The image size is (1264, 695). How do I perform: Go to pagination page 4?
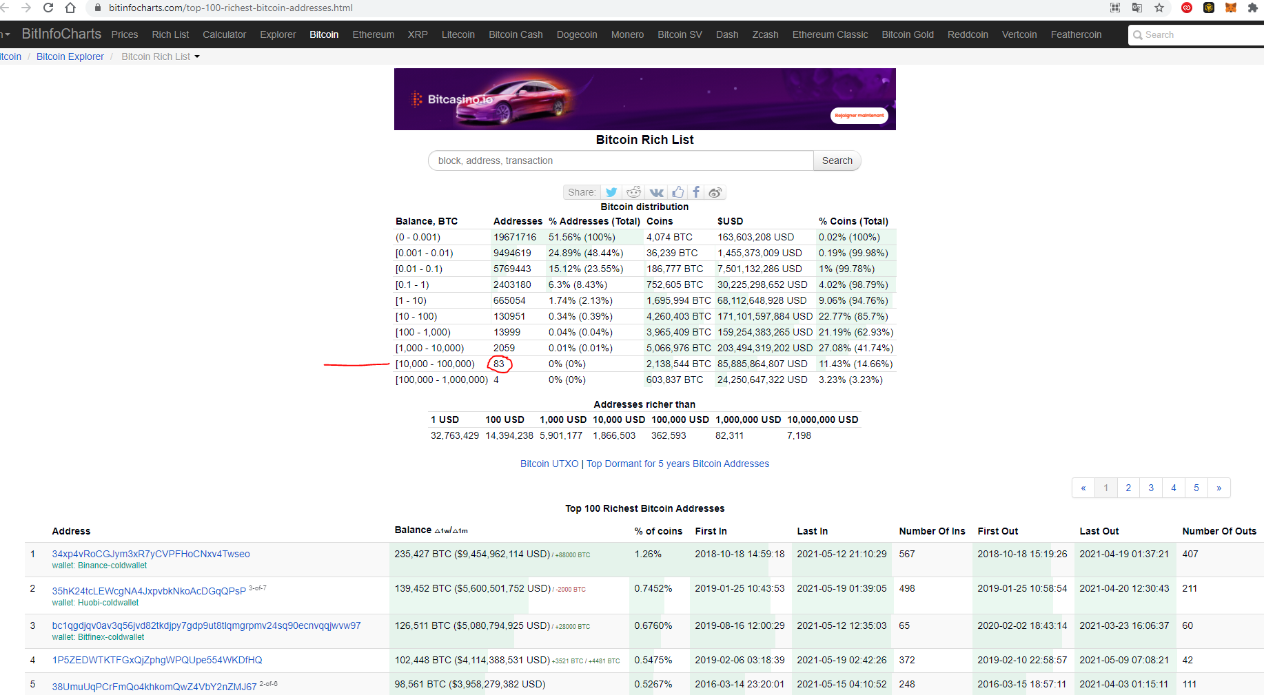(x=1174, y=488)
